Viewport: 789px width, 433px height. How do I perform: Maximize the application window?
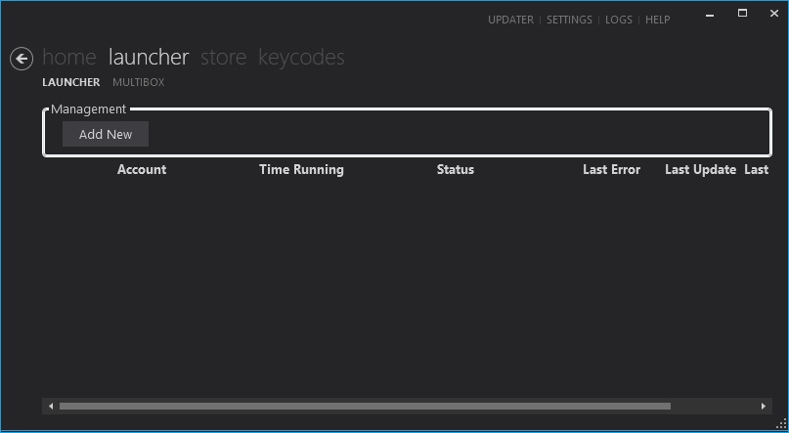point(742,14)
